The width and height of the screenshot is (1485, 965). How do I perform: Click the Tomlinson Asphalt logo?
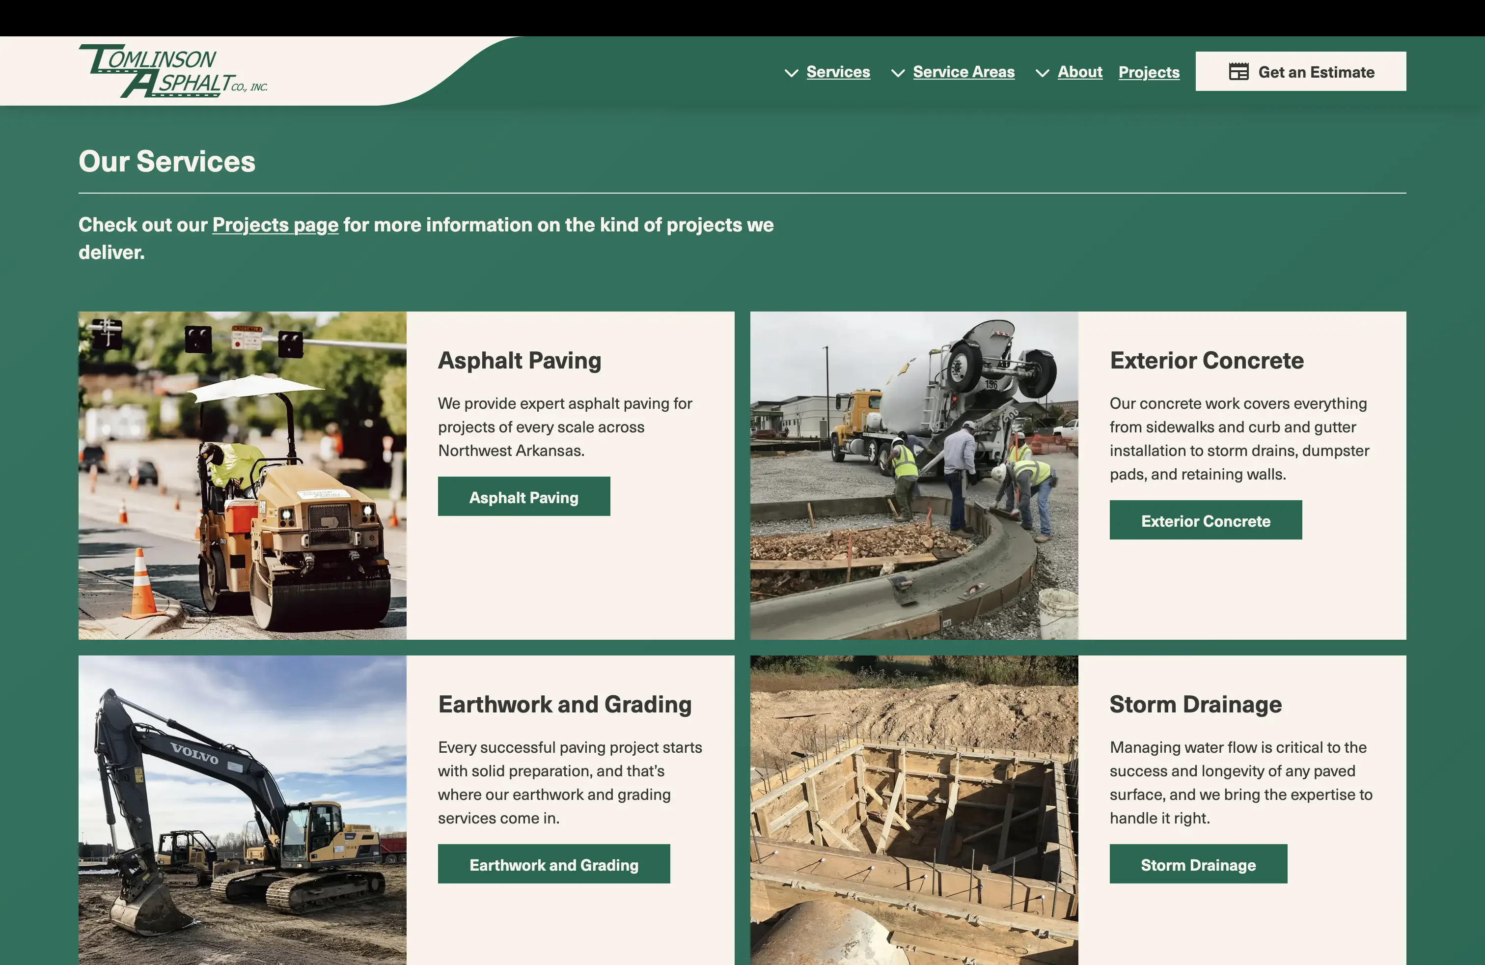[173, 71]
